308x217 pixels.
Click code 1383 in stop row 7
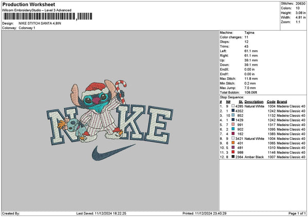pyautogui.click(x=272, y=134)
